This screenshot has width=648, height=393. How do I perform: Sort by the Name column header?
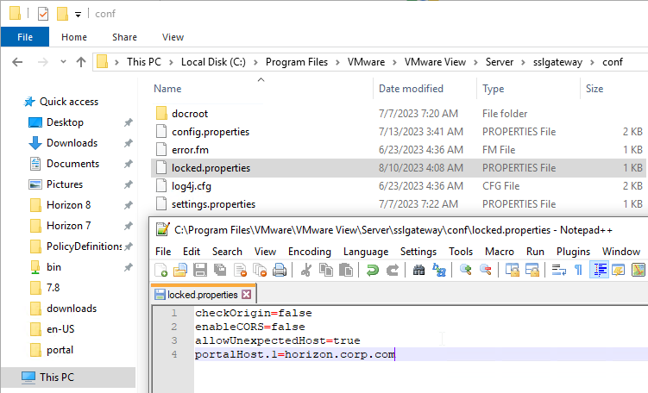167,89
